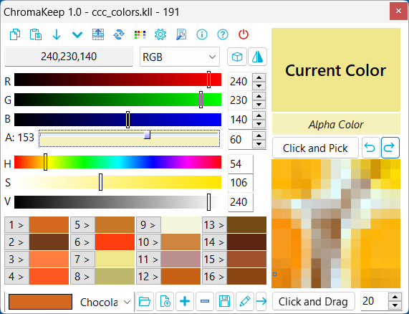
Task: Select the swatch next to slot 6
Action: [x=115, y=242]
